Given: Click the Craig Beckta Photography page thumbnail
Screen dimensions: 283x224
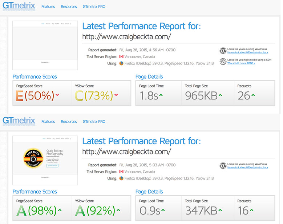Looking at the screenshot, I should coord(45,160).
